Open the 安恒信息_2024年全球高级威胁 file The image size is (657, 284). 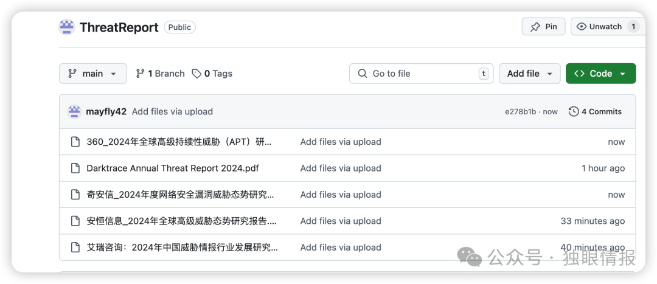pos(181,221)
